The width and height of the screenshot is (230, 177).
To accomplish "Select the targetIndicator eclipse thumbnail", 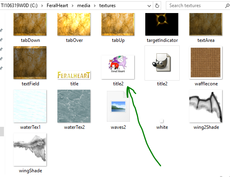I will (162, 24).
